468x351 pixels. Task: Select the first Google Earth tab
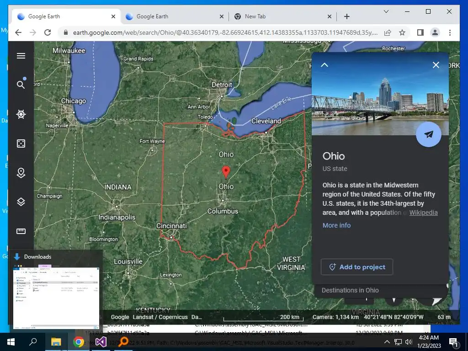click(x=66, y=16)
